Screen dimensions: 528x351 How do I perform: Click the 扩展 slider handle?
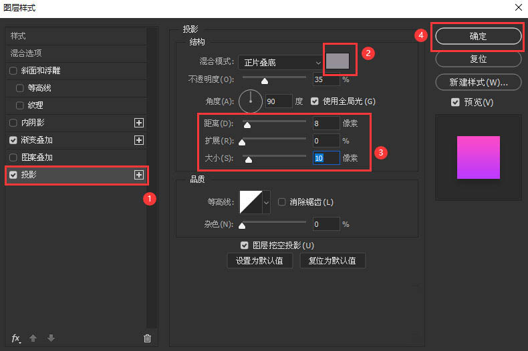coord(242,143)
